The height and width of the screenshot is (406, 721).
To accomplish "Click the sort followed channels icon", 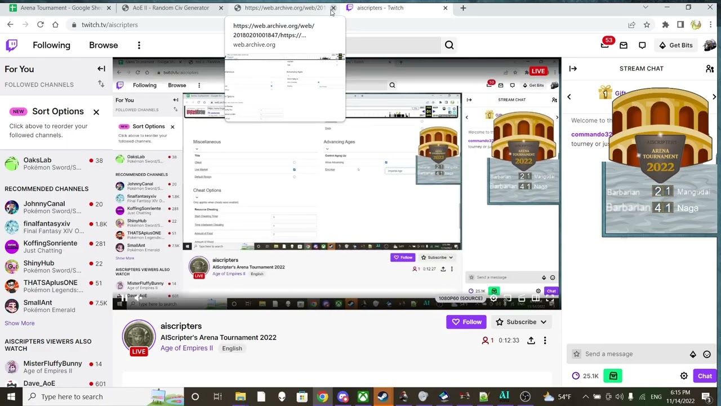I will [x=101, y=85].
